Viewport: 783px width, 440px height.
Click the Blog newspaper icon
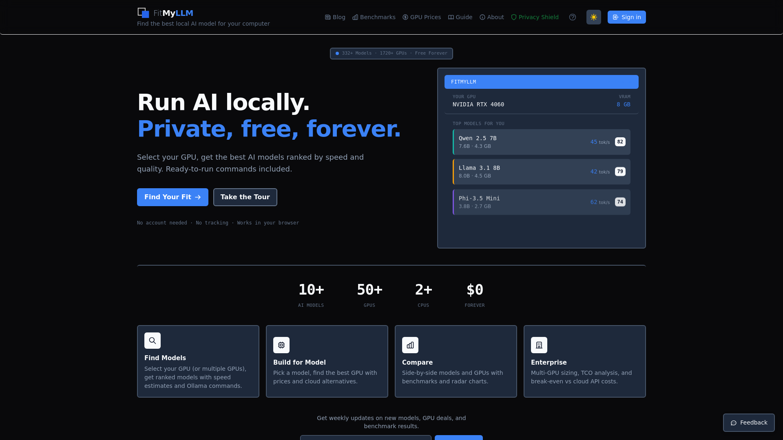(327, 17)
